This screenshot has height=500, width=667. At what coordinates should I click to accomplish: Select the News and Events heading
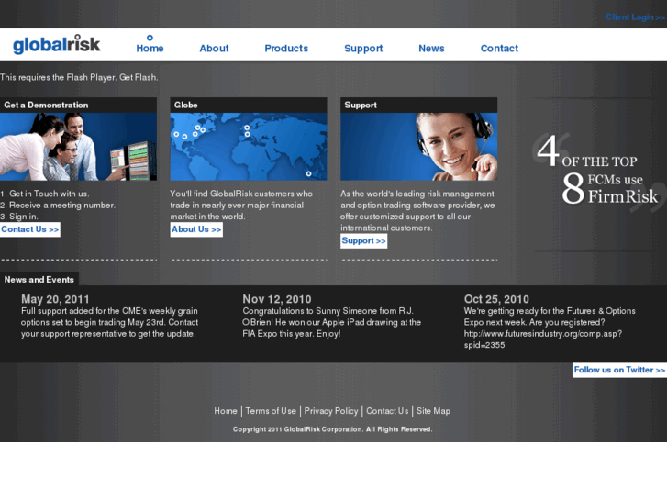click(39, 280)
